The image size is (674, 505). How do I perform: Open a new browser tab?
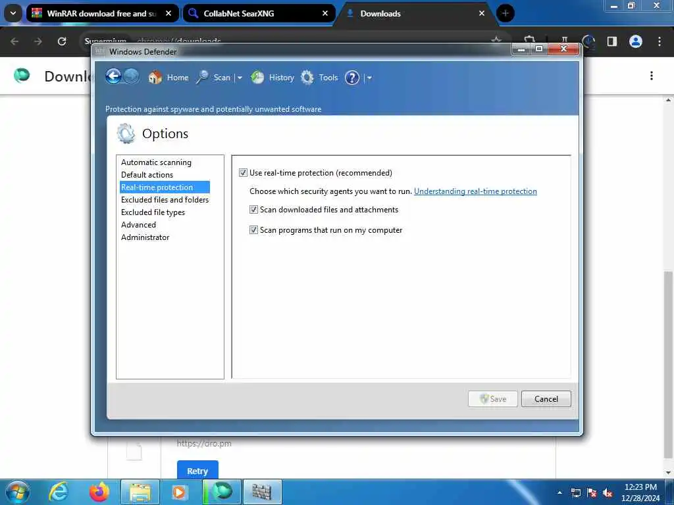(x=505, y=13)
